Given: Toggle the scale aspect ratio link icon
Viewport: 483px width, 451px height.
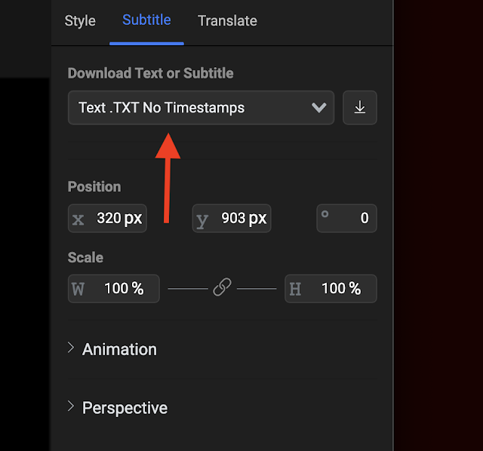Looking at the screenshot, I should [x=222, y=288].
